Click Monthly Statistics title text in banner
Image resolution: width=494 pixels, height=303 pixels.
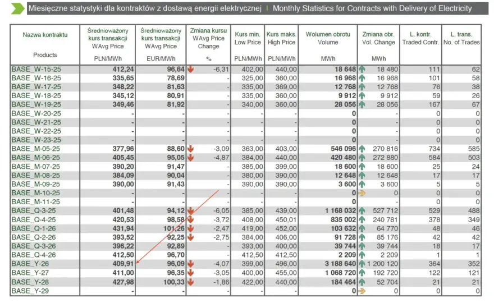372,8
